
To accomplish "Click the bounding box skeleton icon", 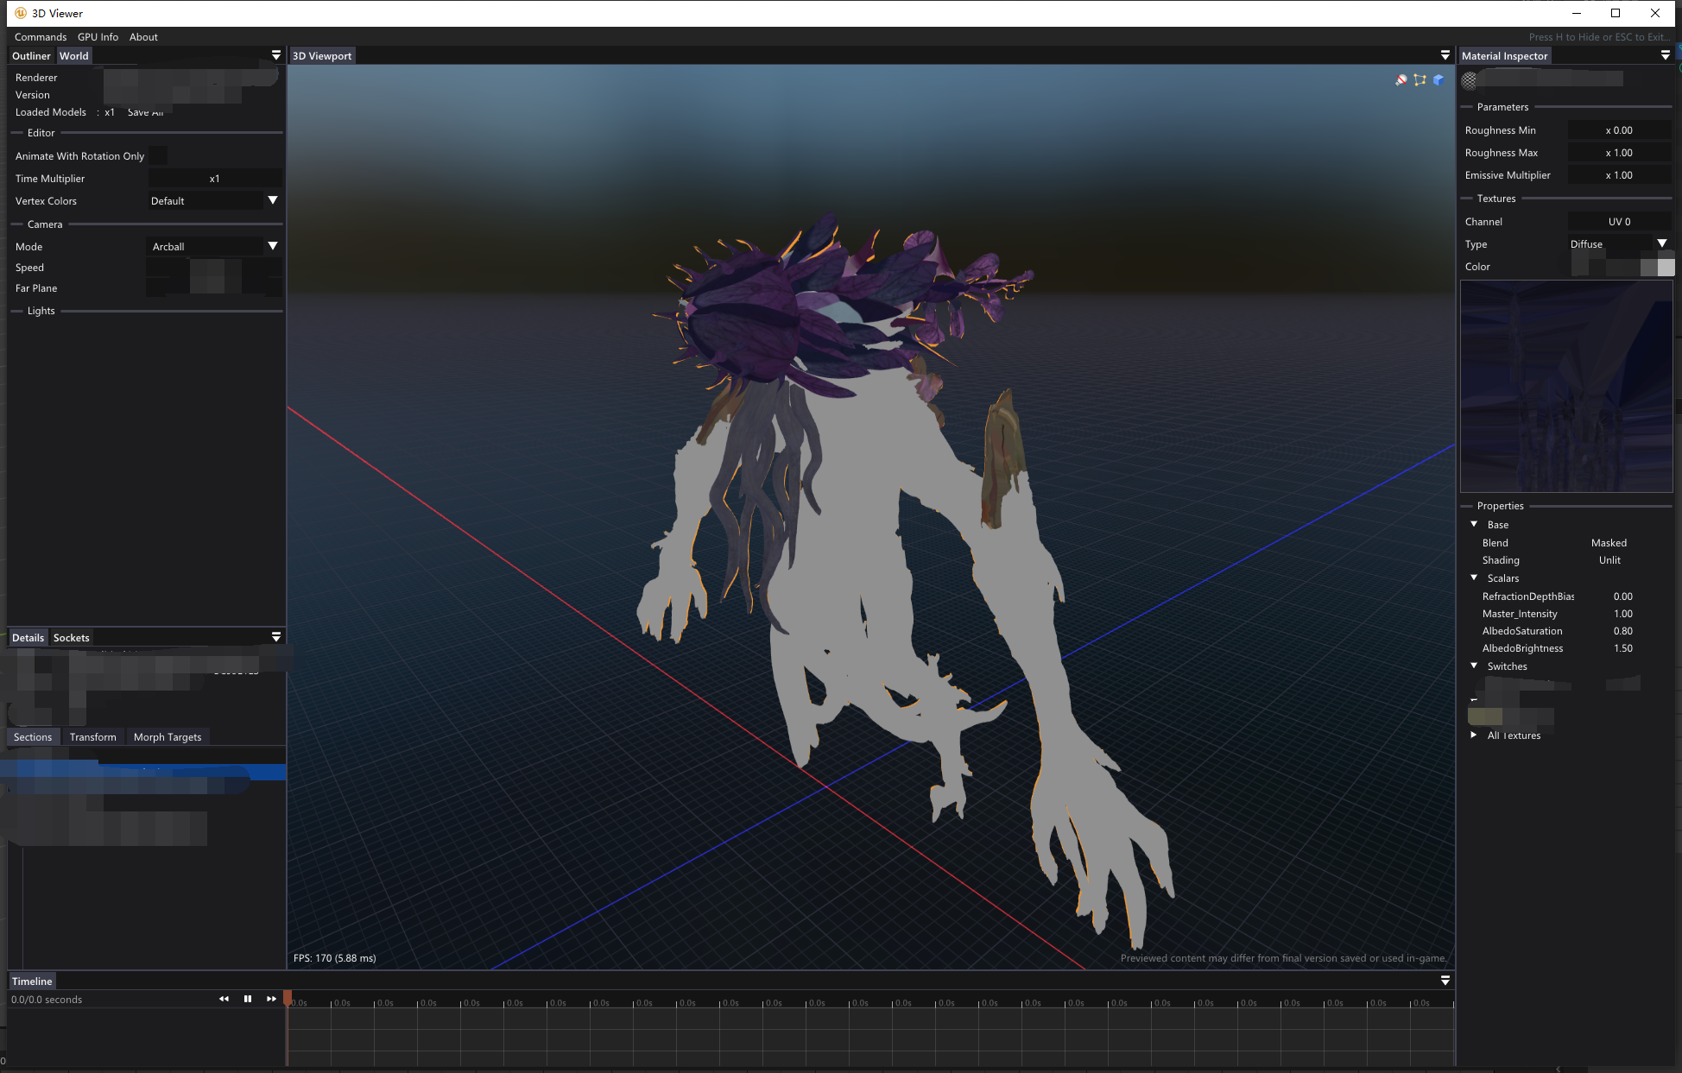I will (1420, 80).
